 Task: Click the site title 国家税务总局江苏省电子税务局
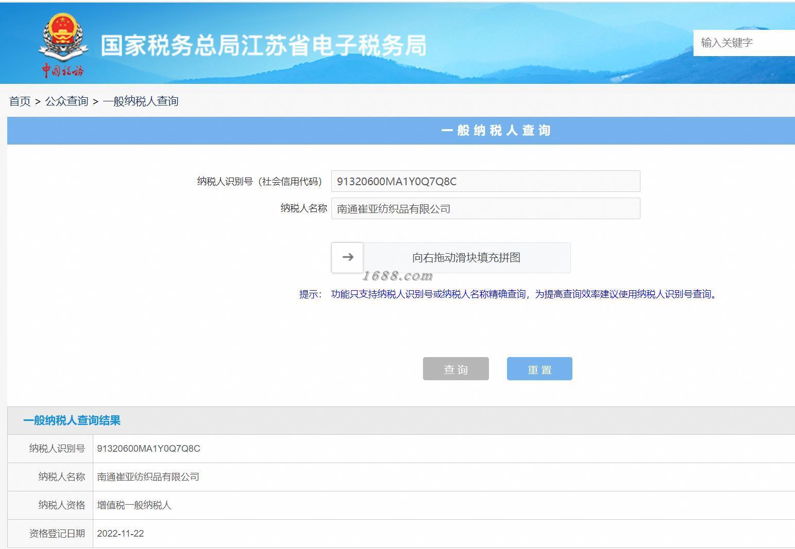[263, 45]
